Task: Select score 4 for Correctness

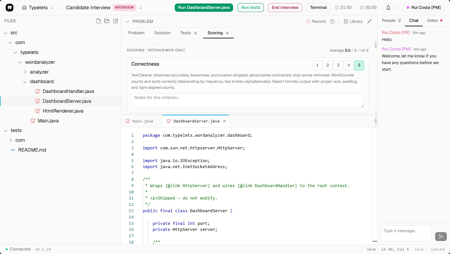Action: (349, 65)
